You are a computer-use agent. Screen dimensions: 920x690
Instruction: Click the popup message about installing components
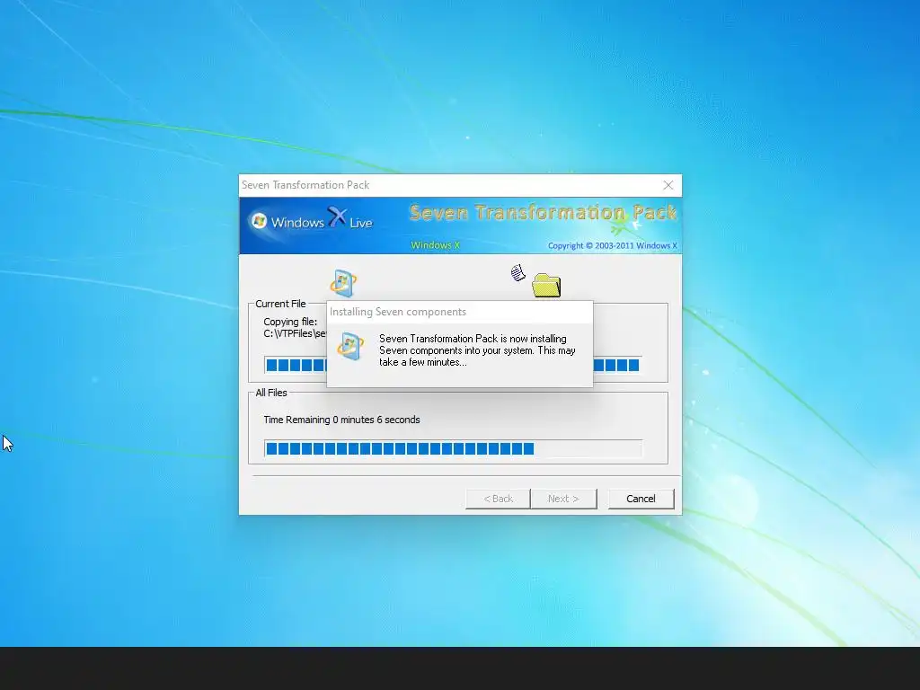coord(477,350)
